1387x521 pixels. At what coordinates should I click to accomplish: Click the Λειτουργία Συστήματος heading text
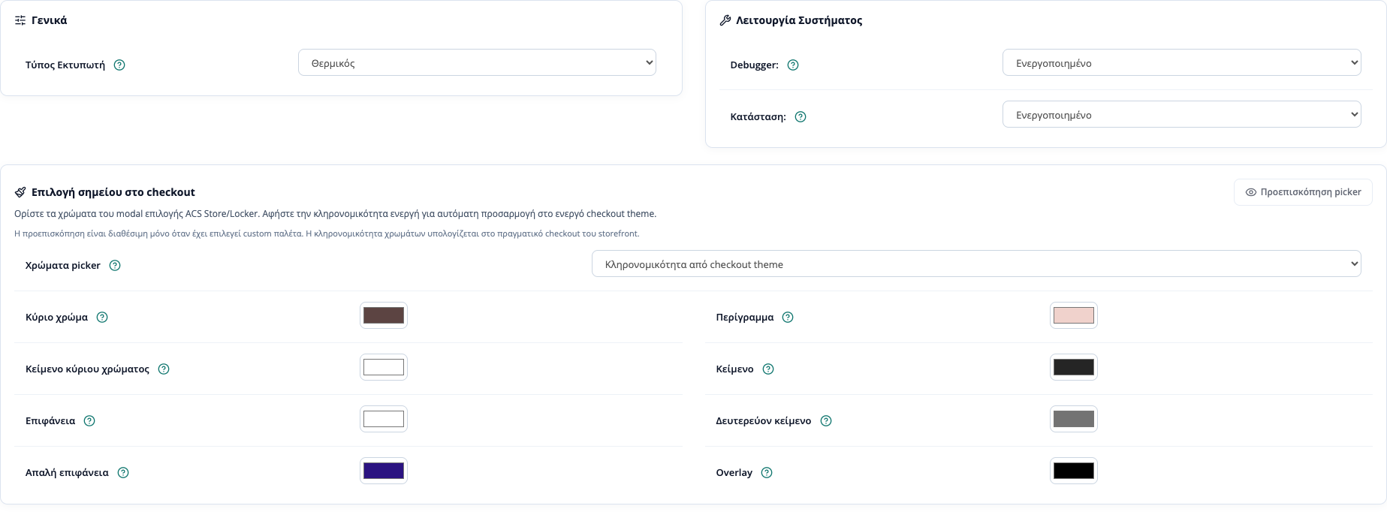(x=799, y=20)
